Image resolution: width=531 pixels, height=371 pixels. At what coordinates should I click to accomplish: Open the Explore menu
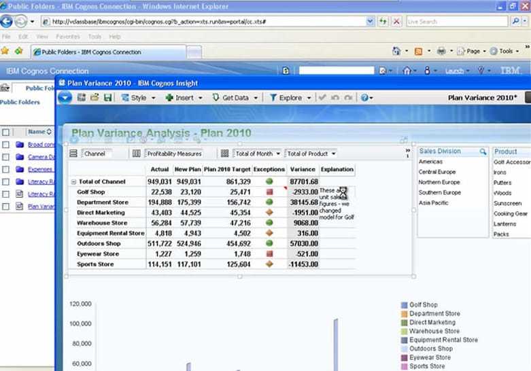tap(290, 98)
